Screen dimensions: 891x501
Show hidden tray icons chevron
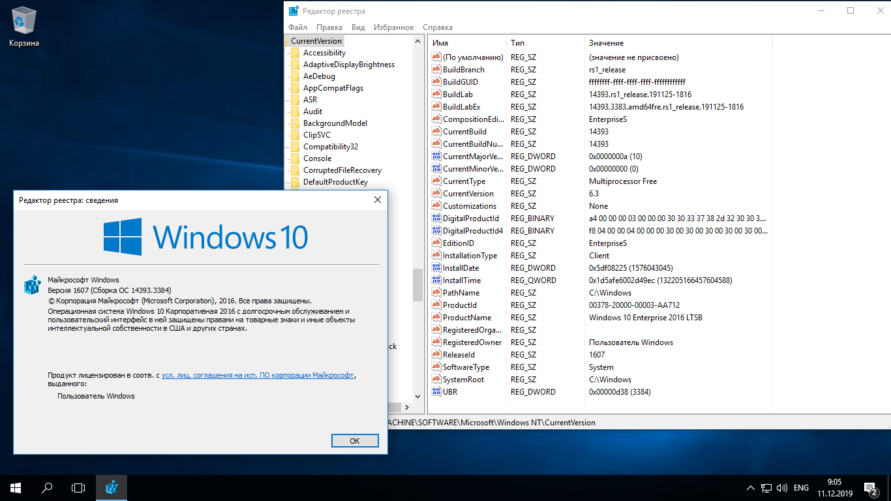click(x=750, y=488)
